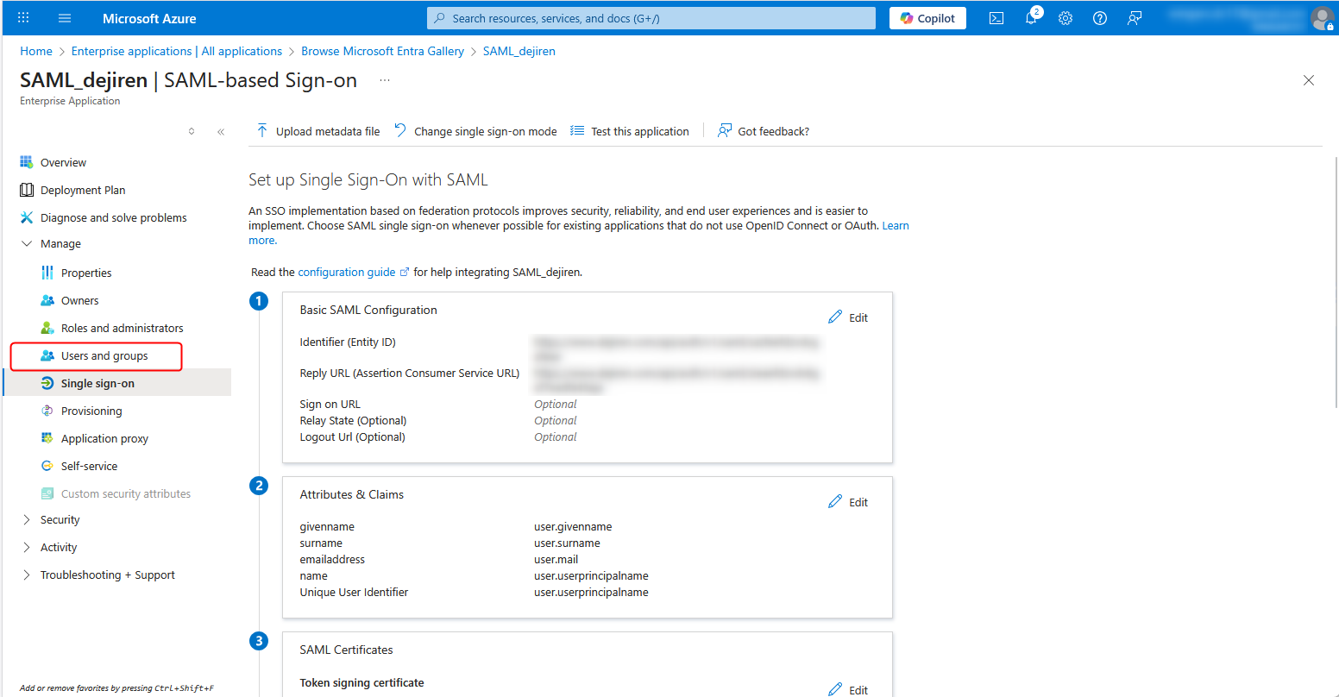
Task: Launch Cloud Shell from the top bar
Action: tap(996, 18)
